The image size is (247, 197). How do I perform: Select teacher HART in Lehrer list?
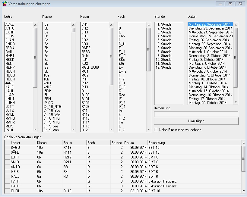10,56
